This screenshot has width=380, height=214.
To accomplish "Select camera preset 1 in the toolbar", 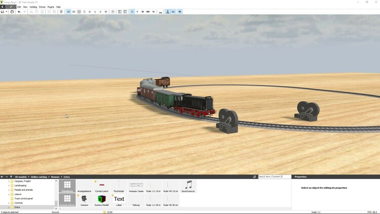I will click(x=95, y=12).
